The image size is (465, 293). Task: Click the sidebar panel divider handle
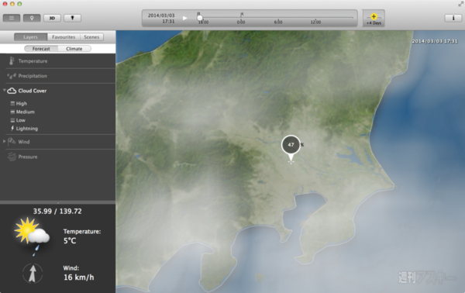click(x=57, y=202)
